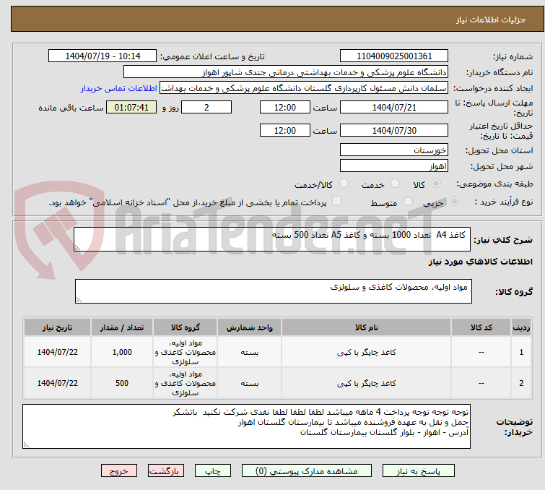Click کاغذ چاپگر یا کپی in row 2
The height and width of the screenshot is (490, 545).
click(x=367, y=384)
